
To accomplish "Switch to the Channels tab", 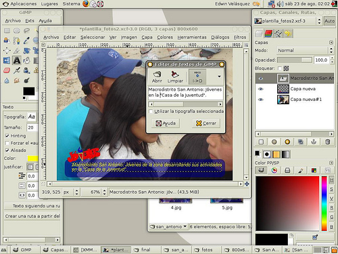I will click(268, 34).
